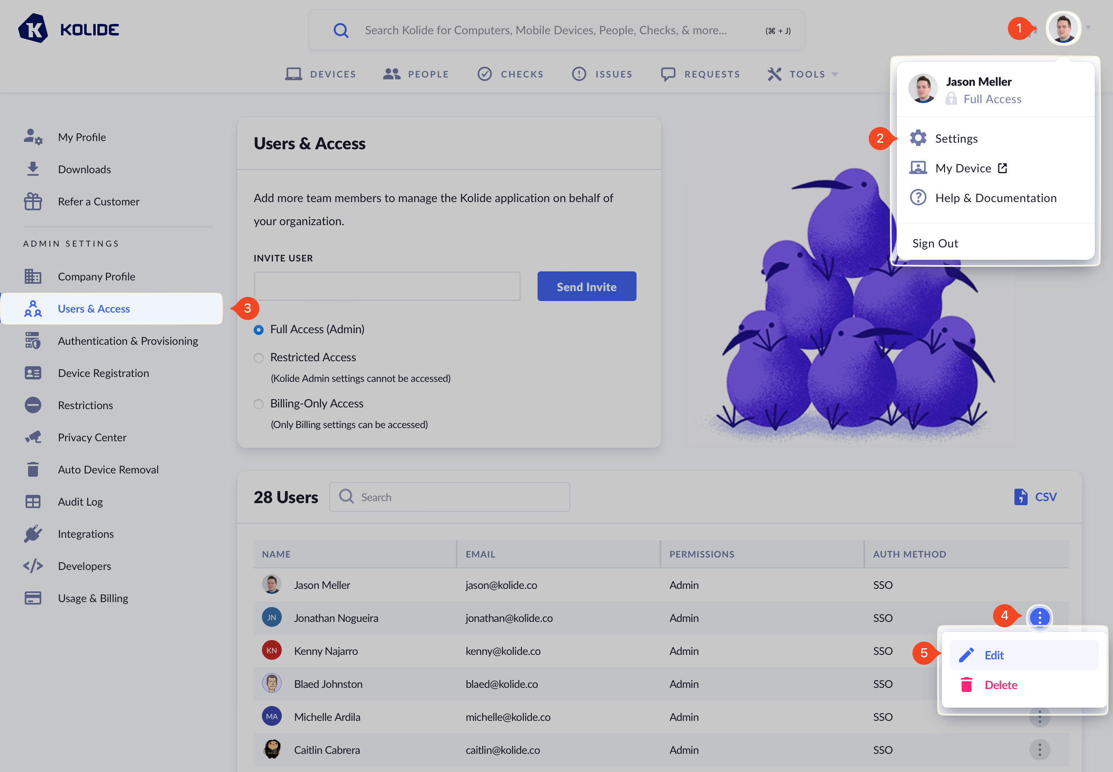
Task: Open Audit Log in admin sidebar
Action: click(80, 501)
